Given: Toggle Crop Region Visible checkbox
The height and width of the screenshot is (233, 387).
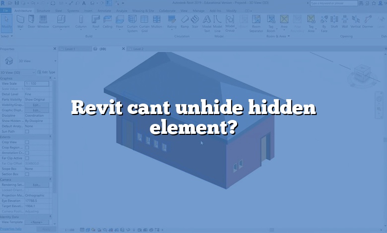Looking at the screenshot, I should [27, 148].
